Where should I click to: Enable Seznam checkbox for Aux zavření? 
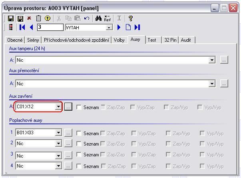pos(79,107)
